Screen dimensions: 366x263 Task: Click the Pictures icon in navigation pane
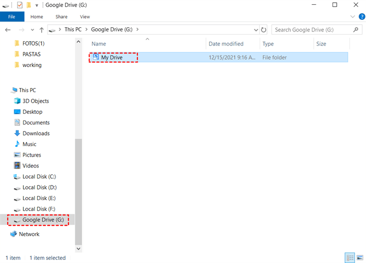[17, 155]
